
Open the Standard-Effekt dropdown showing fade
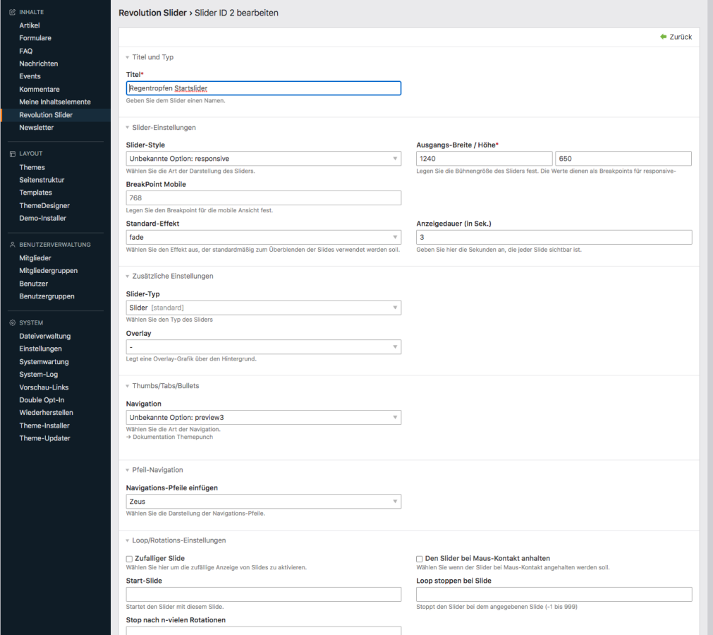click(263, 238)
